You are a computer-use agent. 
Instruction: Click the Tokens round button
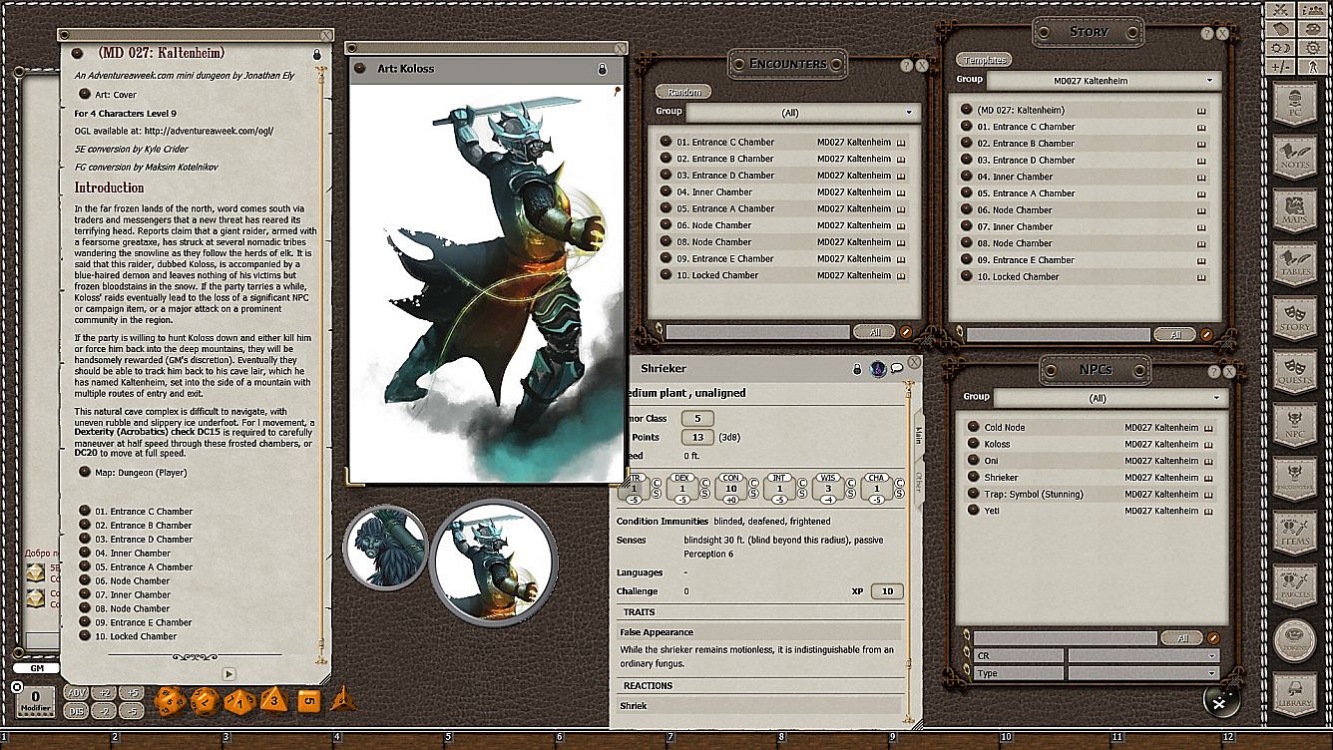[x=1295, y=641]
